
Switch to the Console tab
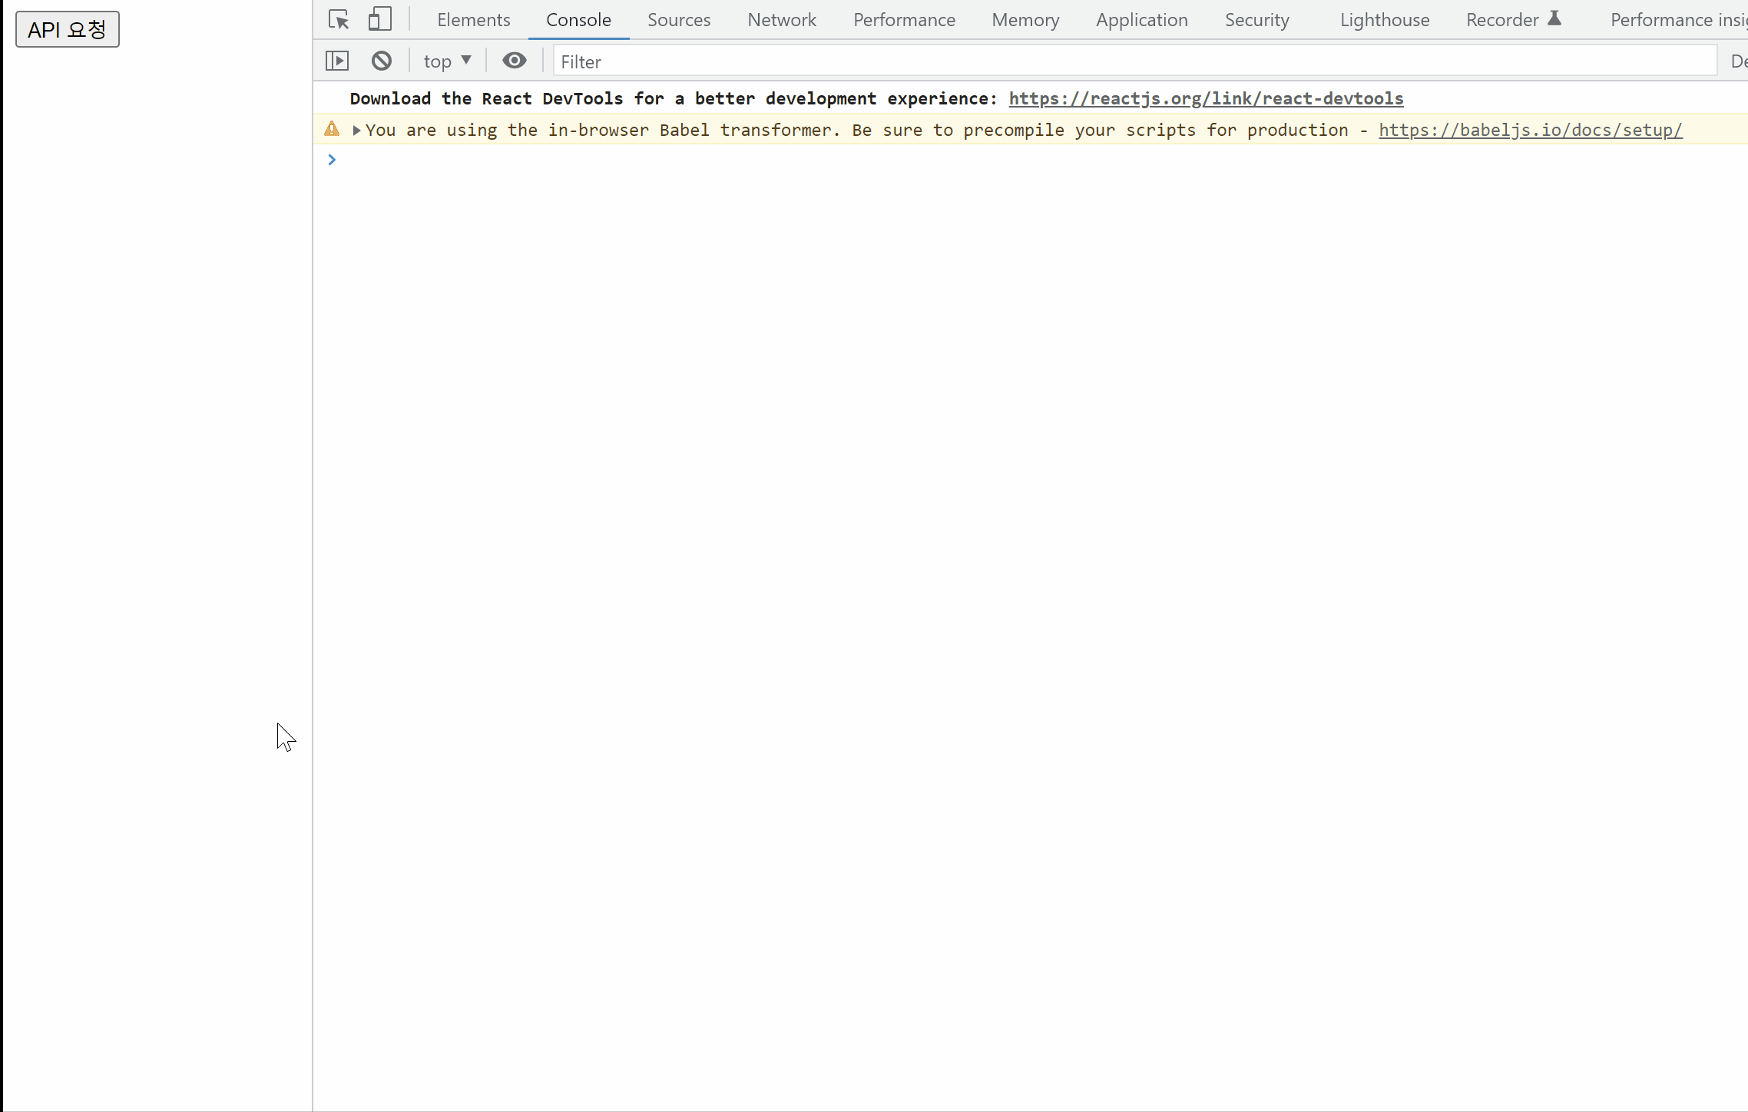tap(578, 20)
